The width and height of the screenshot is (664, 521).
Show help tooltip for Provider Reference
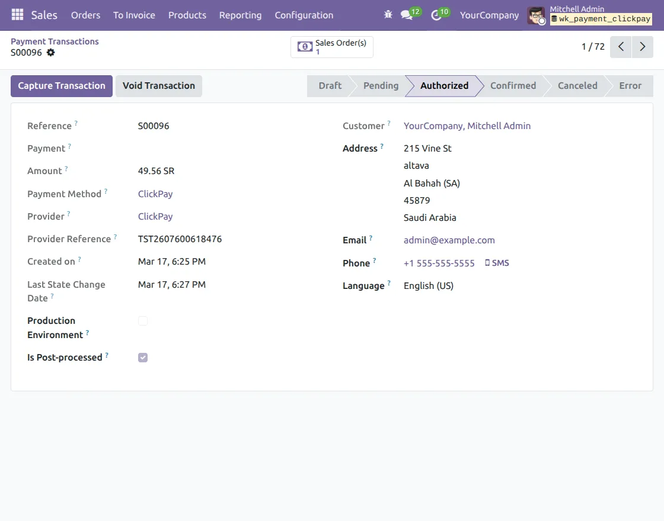point(115,236)
